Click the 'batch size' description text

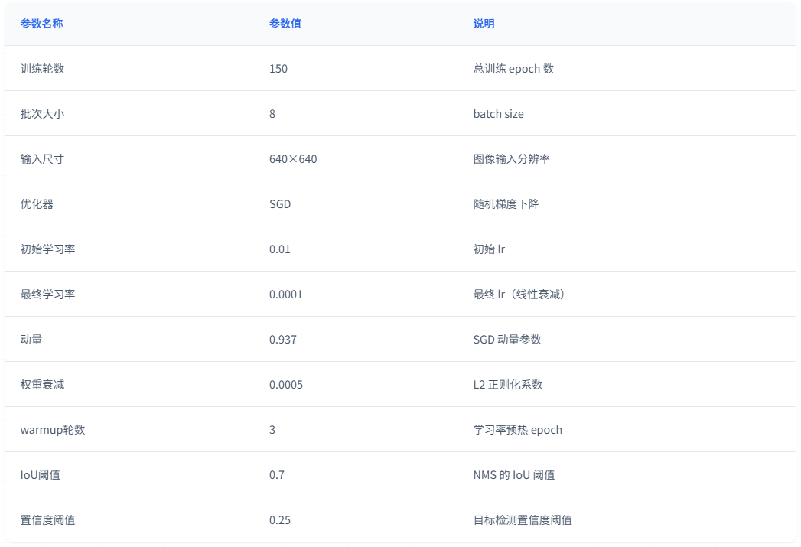(x=498, y=114)
